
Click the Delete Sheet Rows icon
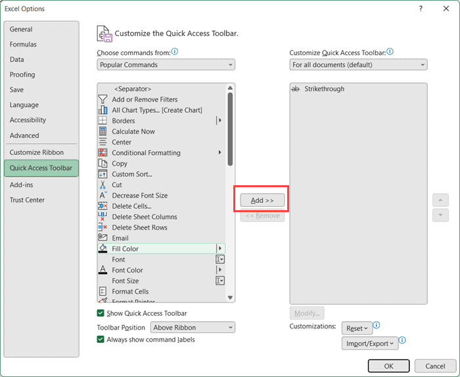(x=103, y=227)
